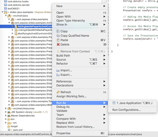Select Restore from Local History...
158x137 pixels.
(x=80, y=127)
